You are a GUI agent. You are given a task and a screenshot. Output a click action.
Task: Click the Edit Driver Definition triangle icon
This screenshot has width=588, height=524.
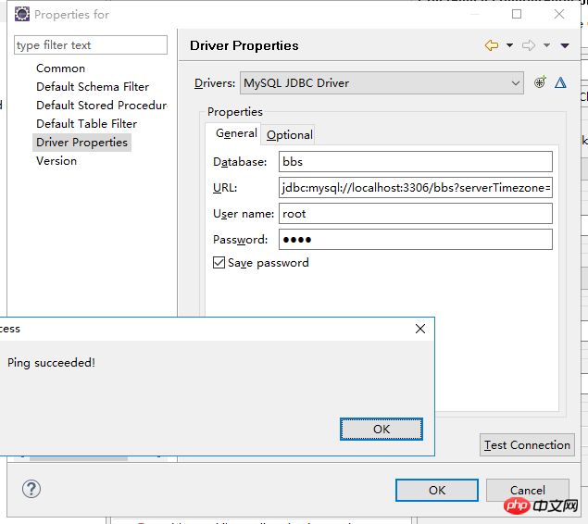point(560,82)
